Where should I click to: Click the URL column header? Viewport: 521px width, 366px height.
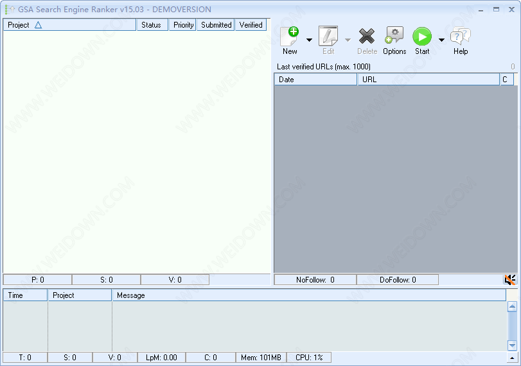click(x=428, y=80)
